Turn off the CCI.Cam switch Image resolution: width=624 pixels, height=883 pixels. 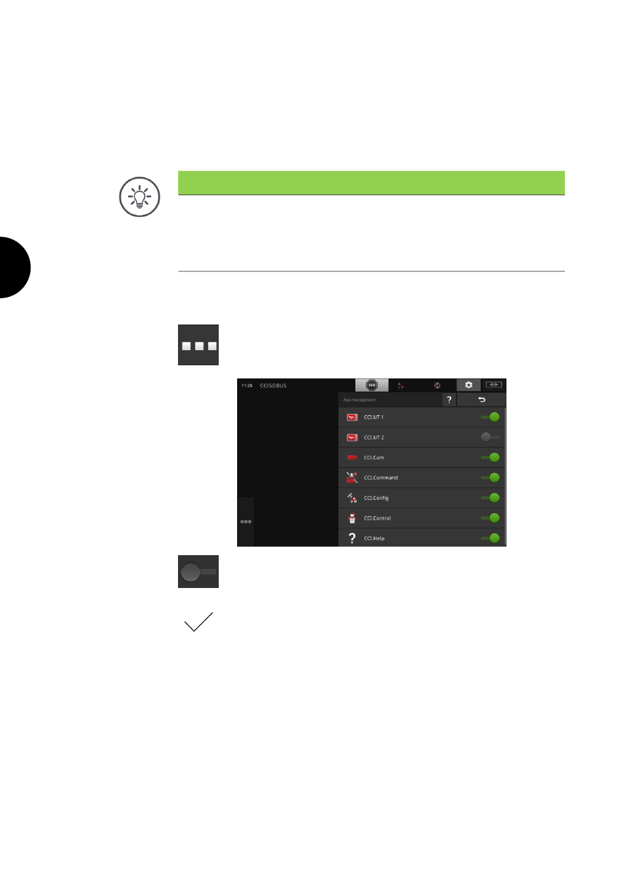(x=490, y=457)
